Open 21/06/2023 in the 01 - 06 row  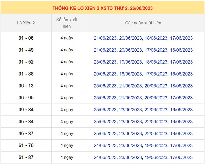[x=105, y=38]
